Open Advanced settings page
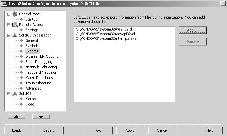 (x=33, y=88)
